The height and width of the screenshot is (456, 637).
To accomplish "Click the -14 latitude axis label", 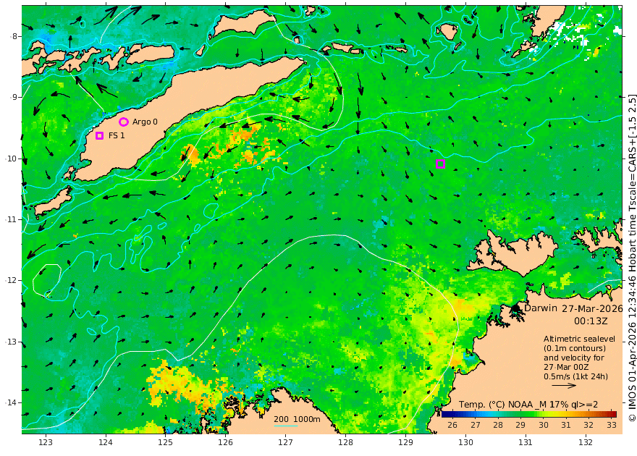I will tap(12, 402).
